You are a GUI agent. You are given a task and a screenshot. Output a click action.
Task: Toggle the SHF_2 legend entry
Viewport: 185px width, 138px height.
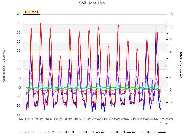pyautogui.click(x=46, y=132)
